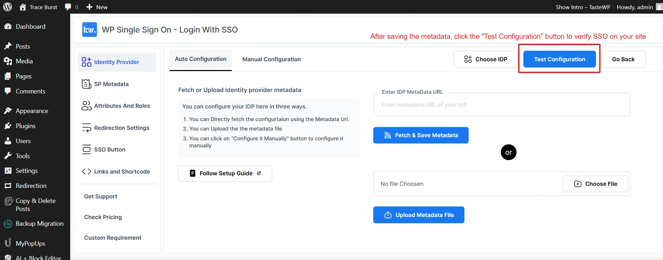The image size is (663, 260).
Task: Open the Backup Migration menu item
Action: pyautogui.click(x=35, y=224)
